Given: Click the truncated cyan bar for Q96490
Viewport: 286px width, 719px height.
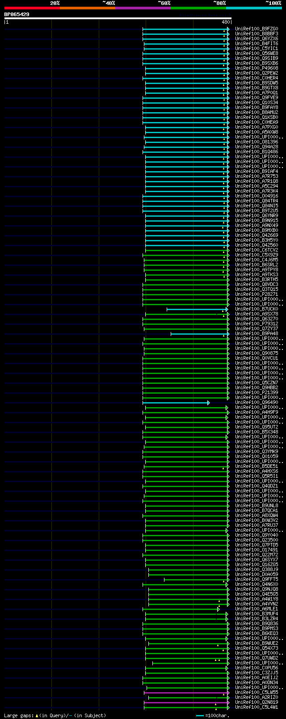Looking at the screenshot, I should 176,403.
